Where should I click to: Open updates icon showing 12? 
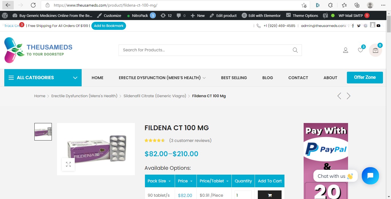click(166, 15)
